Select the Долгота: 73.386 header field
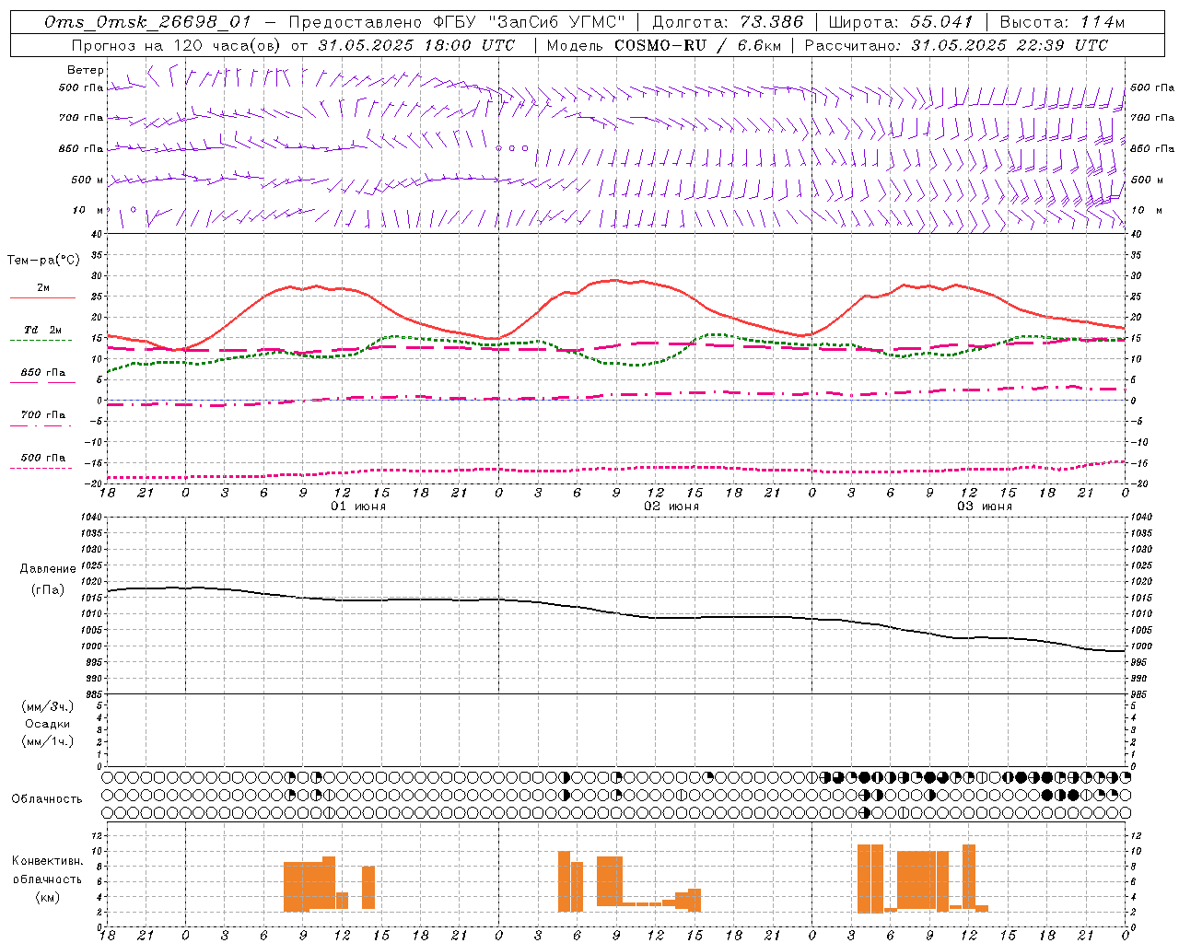Viewport: 1179px width, 943px height. click(x=728, y=22)
